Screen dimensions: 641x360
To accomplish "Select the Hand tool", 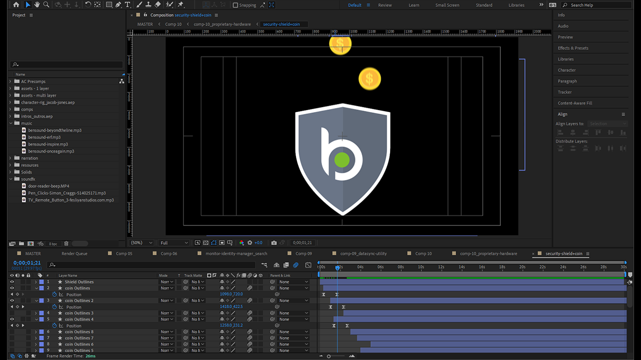I will pyautogui.click(x=37, y=5).
